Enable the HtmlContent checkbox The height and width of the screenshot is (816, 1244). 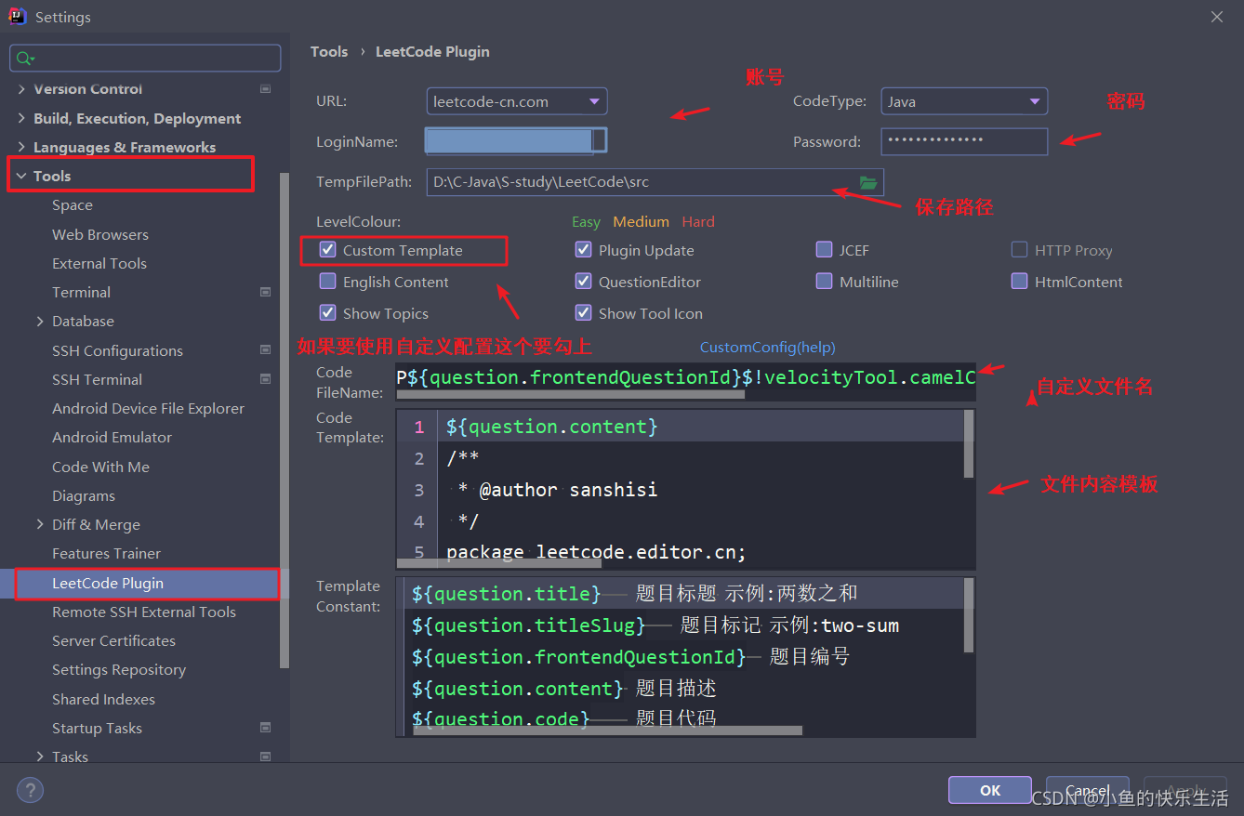1019,282
